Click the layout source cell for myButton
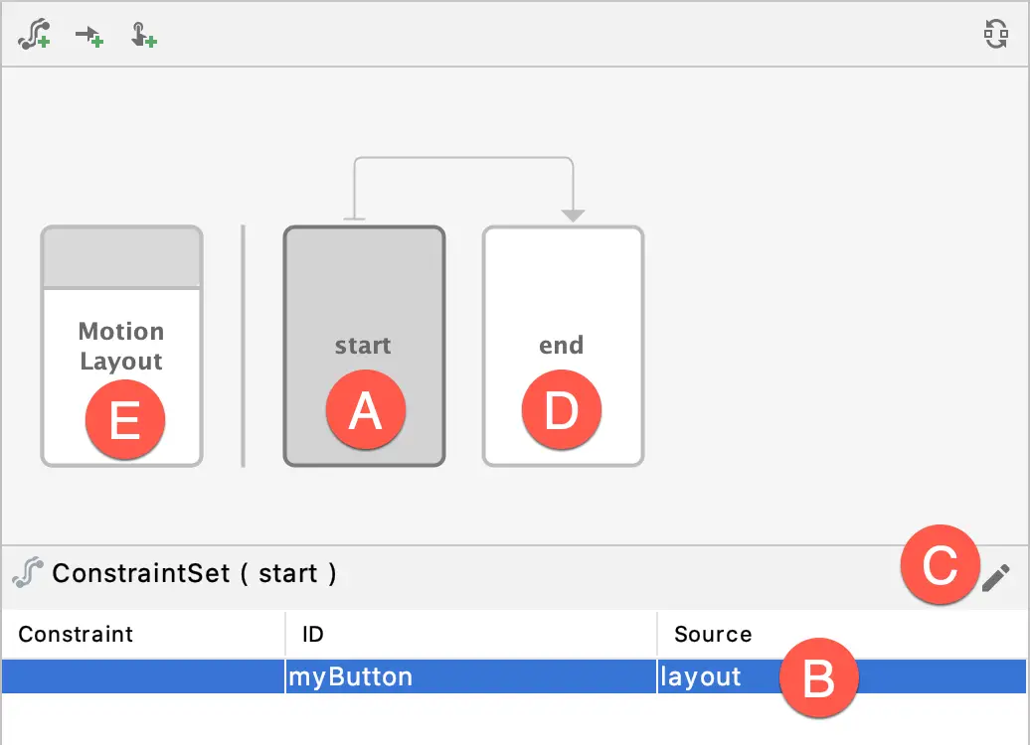Viewport: 1030px width, 745px height. click(x=700, y=676)
